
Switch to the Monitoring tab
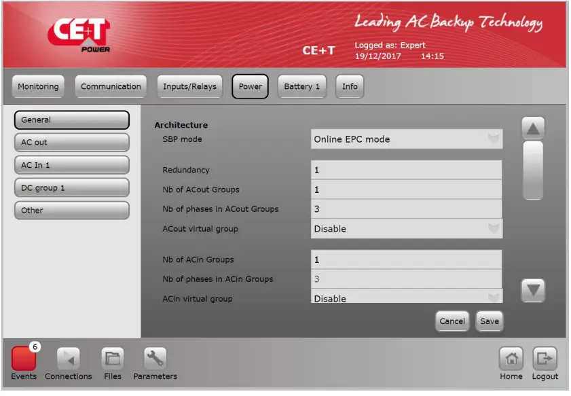point(37,86)
